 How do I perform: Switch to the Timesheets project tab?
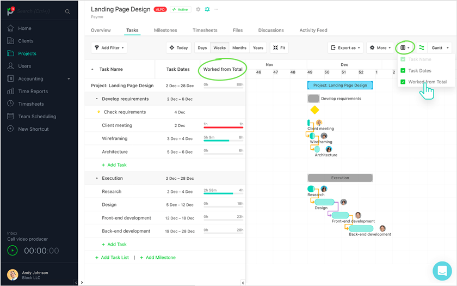click(x=205, y=30)
